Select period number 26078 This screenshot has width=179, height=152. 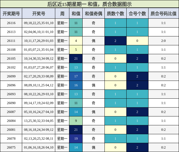pyautogui.click(x=11, y=139)
